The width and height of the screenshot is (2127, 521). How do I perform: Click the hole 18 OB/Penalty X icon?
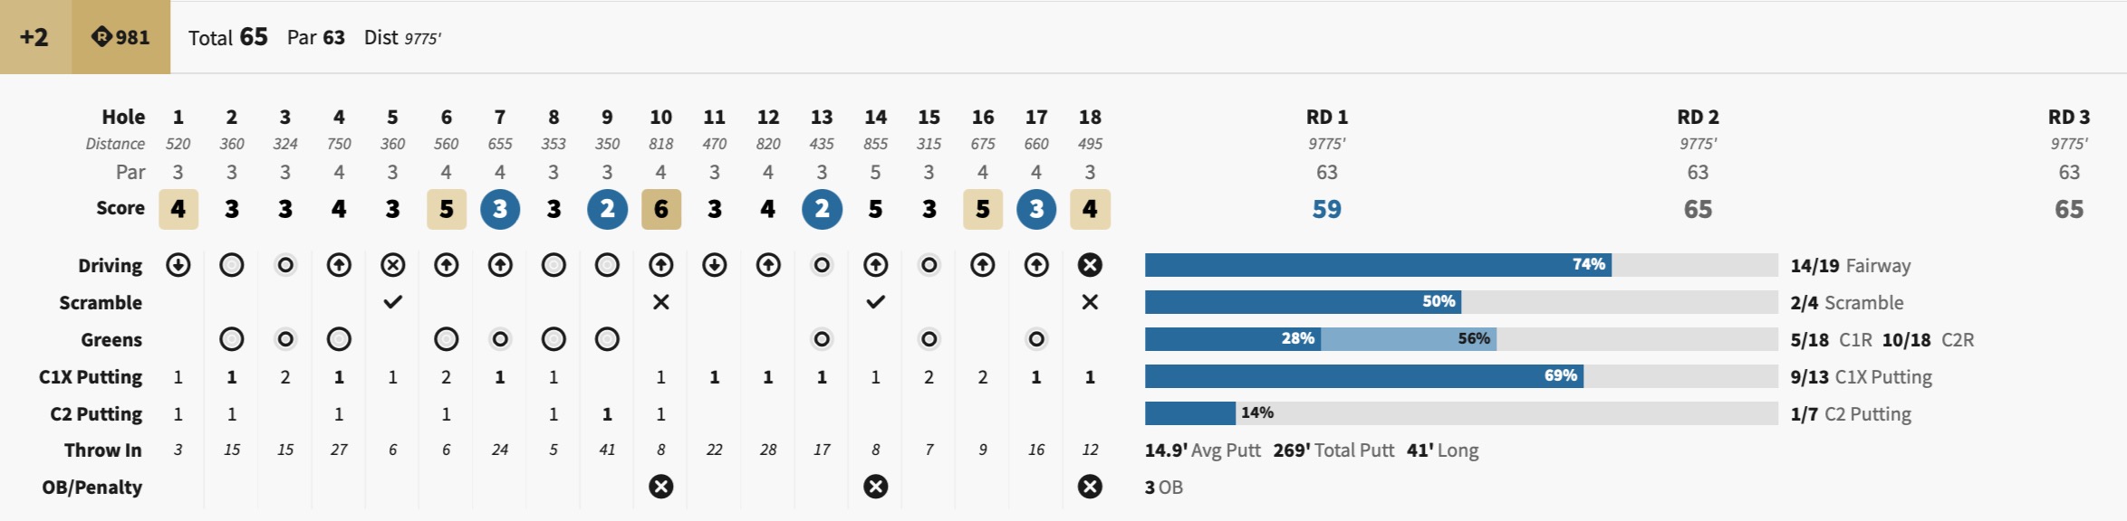pyautogui.click(x=1090, y=487)
